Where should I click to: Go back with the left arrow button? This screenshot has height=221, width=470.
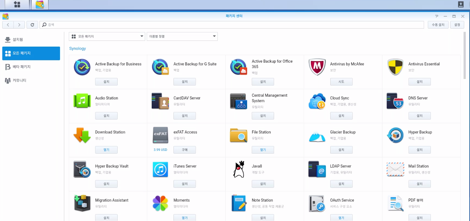(x=8, y=25)
